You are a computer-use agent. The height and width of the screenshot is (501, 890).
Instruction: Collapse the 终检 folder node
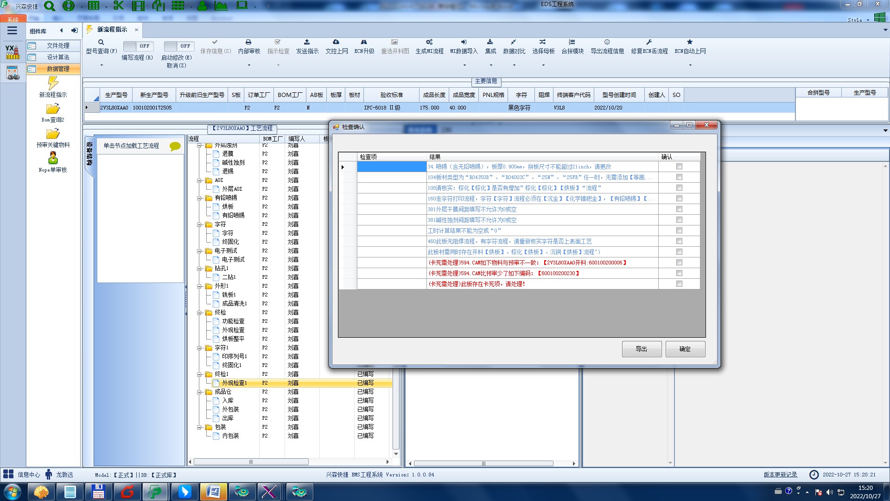pos(199,313)
